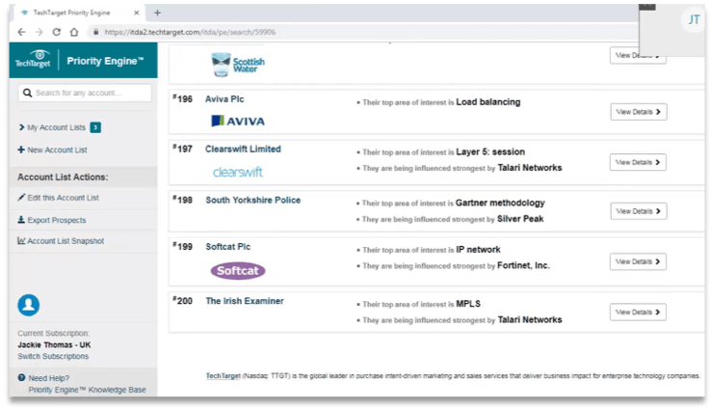Click the 'MPLS' interest text
The width and height of the screenshot is (712, 409).
click(468, 304)
